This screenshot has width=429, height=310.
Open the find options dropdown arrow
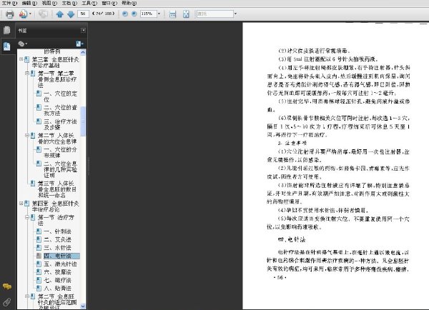tap(235, 14)
